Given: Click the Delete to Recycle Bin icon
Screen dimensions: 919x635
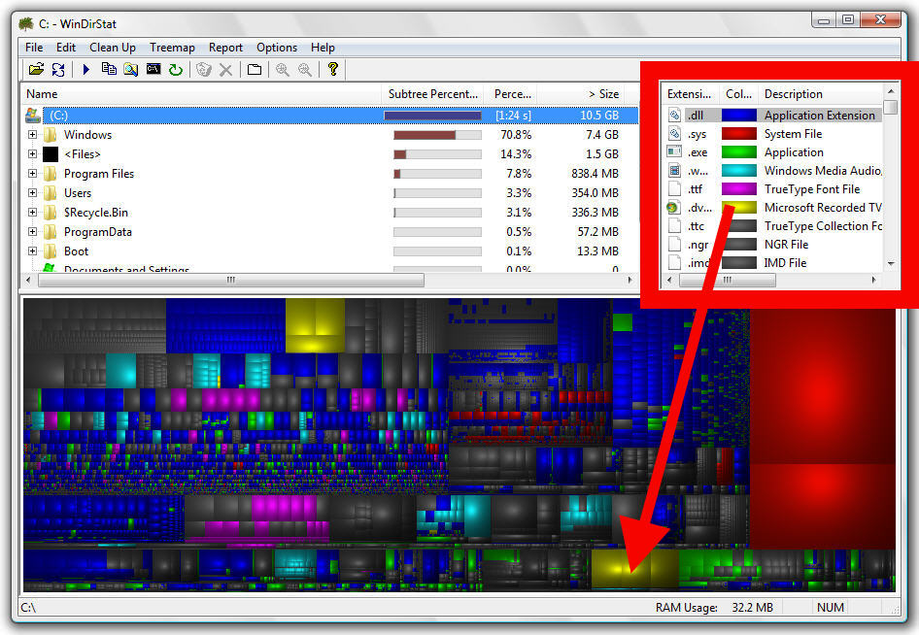Looking at the screenshot, I should [203, 70].
